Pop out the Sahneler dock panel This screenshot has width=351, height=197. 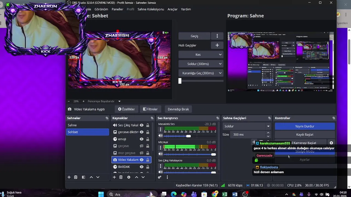[107, 118]
